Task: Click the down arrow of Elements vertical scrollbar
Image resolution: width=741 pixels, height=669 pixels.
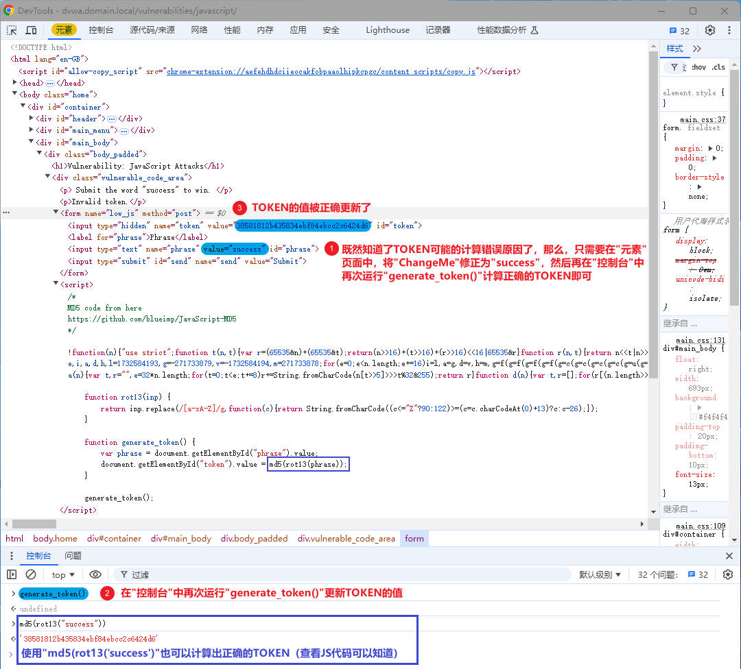Action: (x=654, y=512)
